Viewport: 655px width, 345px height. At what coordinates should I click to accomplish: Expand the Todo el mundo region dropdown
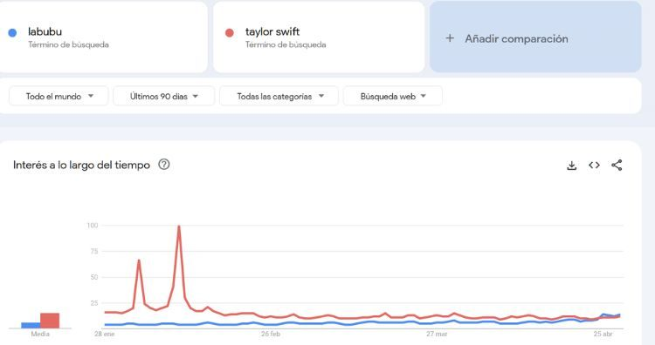tap(59, 96)
